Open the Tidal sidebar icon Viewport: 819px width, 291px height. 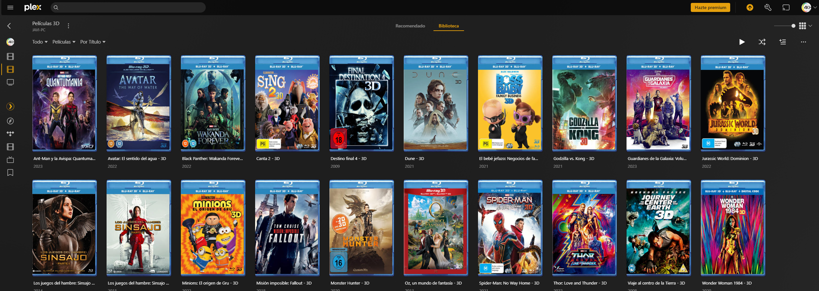point(10,134)
